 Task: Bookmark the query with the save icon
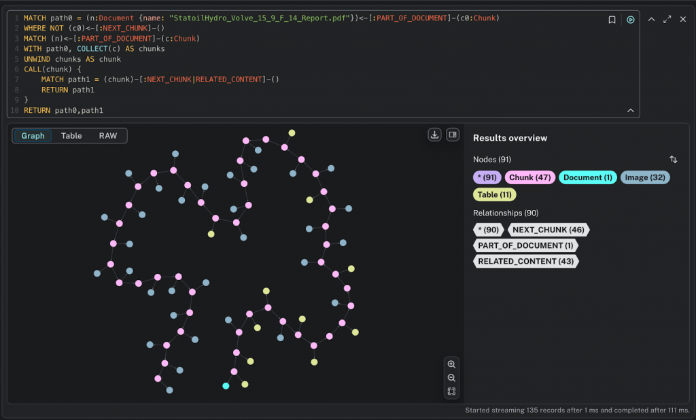pos(612,20)
